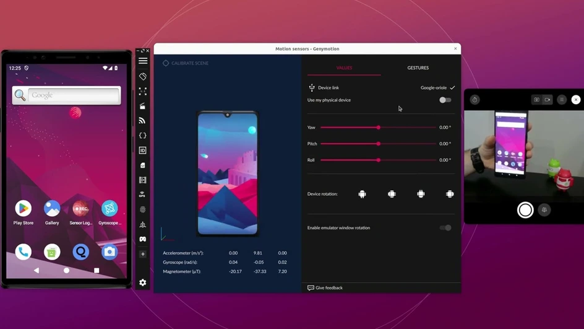
Task: Launch the Sensor Log app
Action: click(x=80, y=209)
